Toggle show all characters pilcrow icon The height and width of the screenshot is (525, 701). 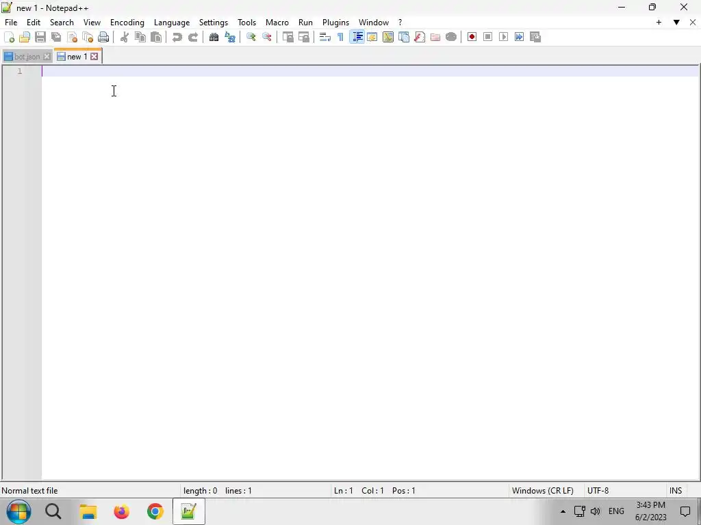point(341,37)
